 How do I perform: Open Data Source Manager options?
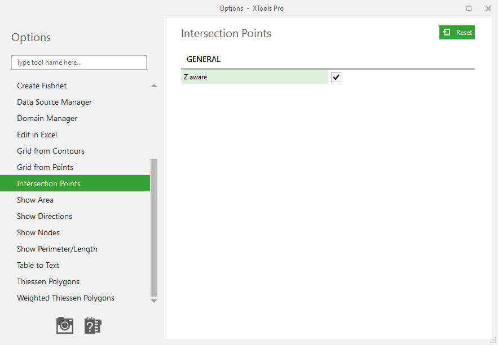[x=54, y=102]
